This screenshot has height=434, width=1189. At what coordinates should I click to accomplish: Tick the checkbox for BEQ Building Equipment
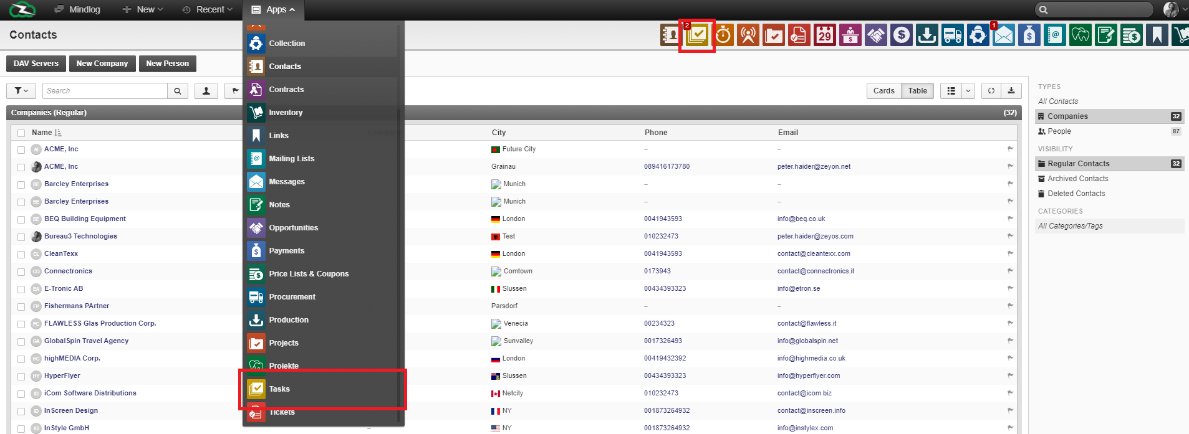point(21,220)
